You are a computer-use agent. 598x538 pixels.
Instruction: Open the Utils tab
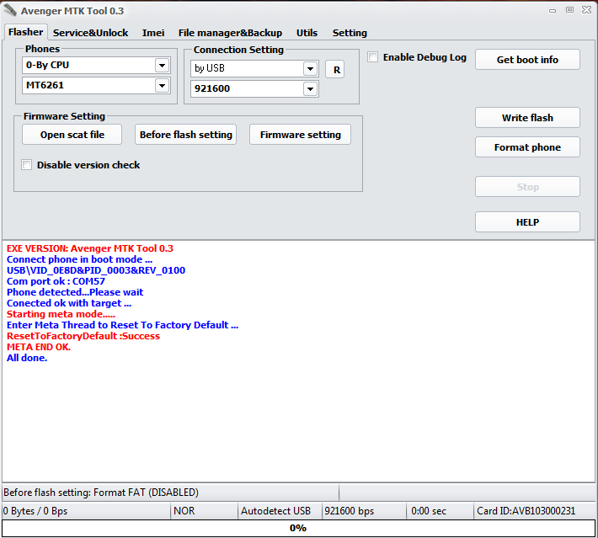coord(307,33)
